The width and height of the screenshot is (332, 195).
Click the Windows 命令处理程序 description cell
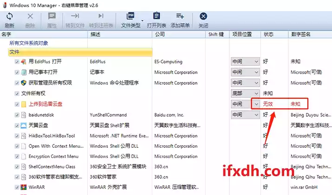click(x=114, y=83)
